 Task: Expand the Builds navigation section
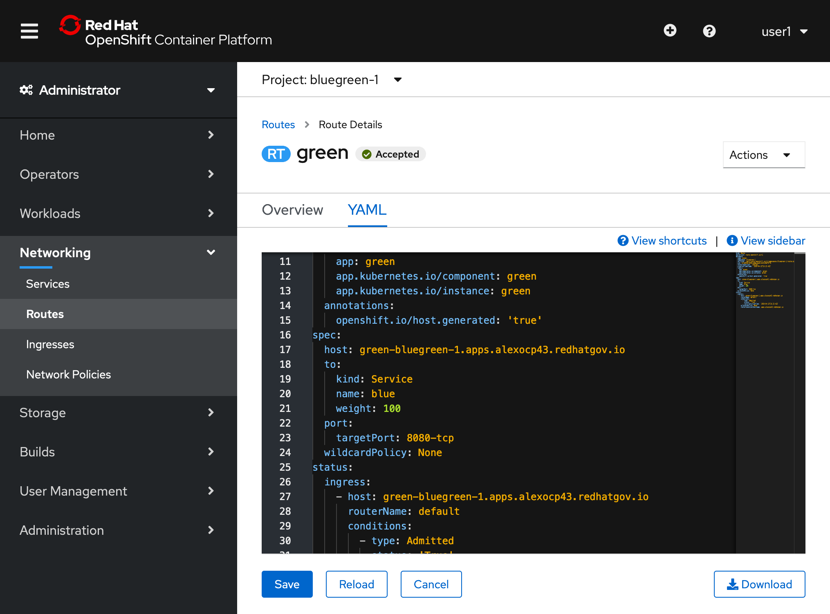click(x=119, y=452)
